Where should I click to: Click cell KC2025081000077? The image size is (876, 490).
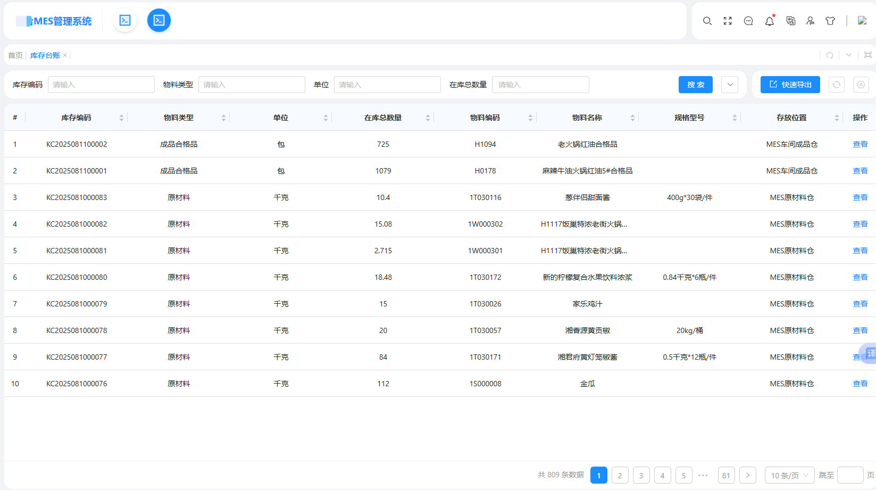click(x=77, y=357)
